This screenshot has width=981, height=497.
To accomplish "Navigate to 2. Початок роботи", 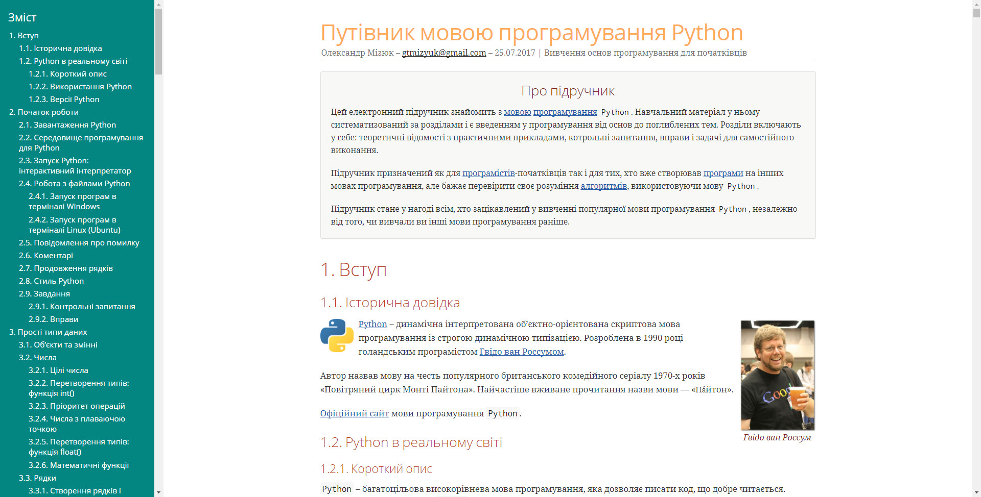I will click(x=44, y=112).
